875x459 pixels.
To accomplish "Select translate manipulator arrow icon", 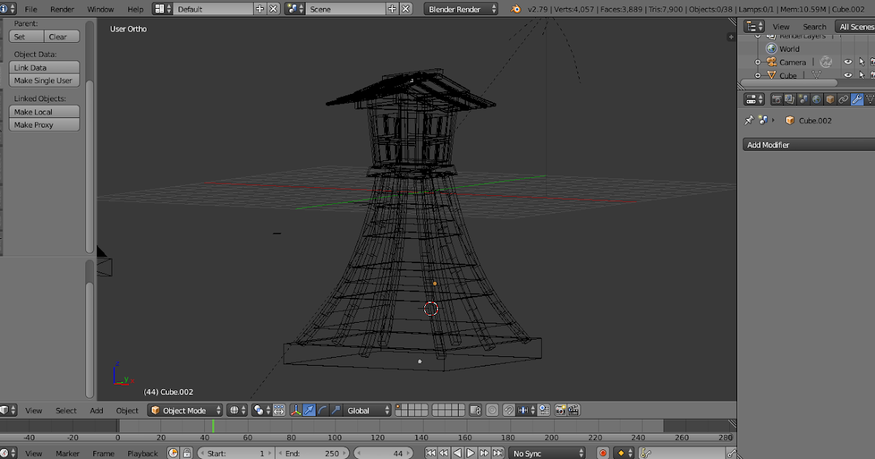I will 309,411.
